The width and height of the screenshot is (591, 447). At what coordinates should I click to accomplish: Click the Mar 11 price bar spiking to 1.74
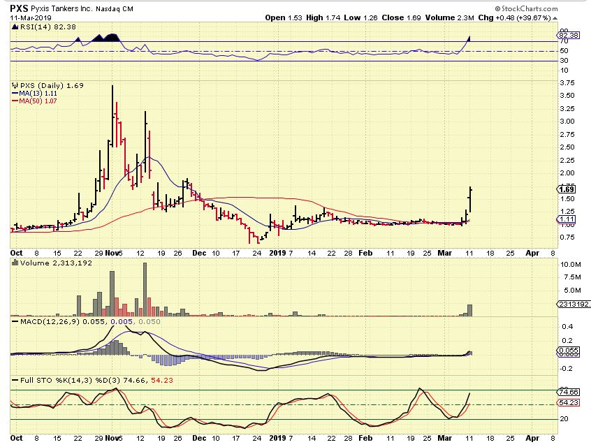click(470, 199)
